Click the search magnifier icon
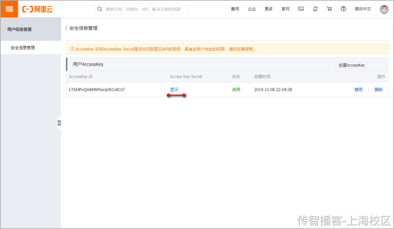The height and width of the screenshot is (229, 394). [x=100, y=9]
